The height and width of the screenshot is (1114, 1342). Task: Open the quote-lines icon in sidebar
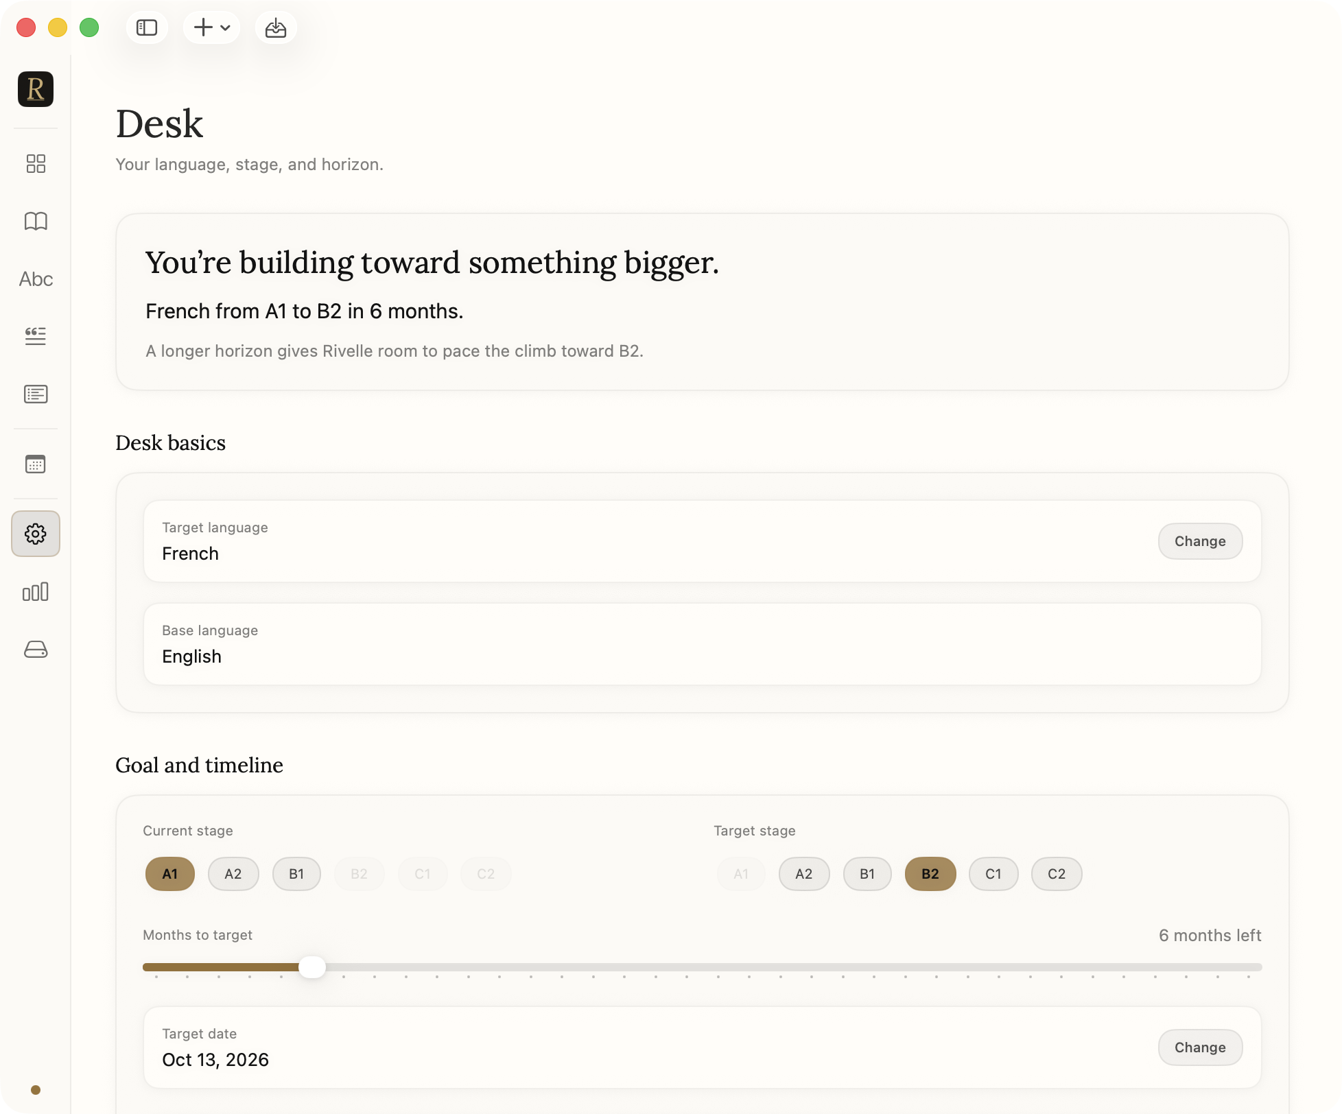click(36, 336)
